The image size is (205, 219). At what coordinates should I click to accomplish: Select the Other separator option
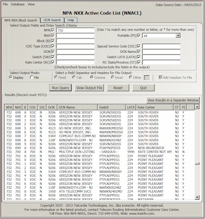click(130, 77)
